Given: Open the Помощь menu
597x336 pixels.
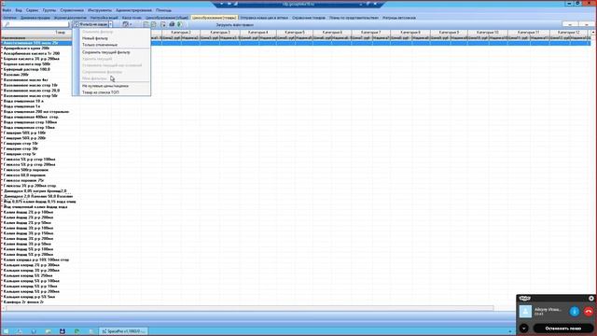Looking at the screenshot, I should [x=164, y=10].
